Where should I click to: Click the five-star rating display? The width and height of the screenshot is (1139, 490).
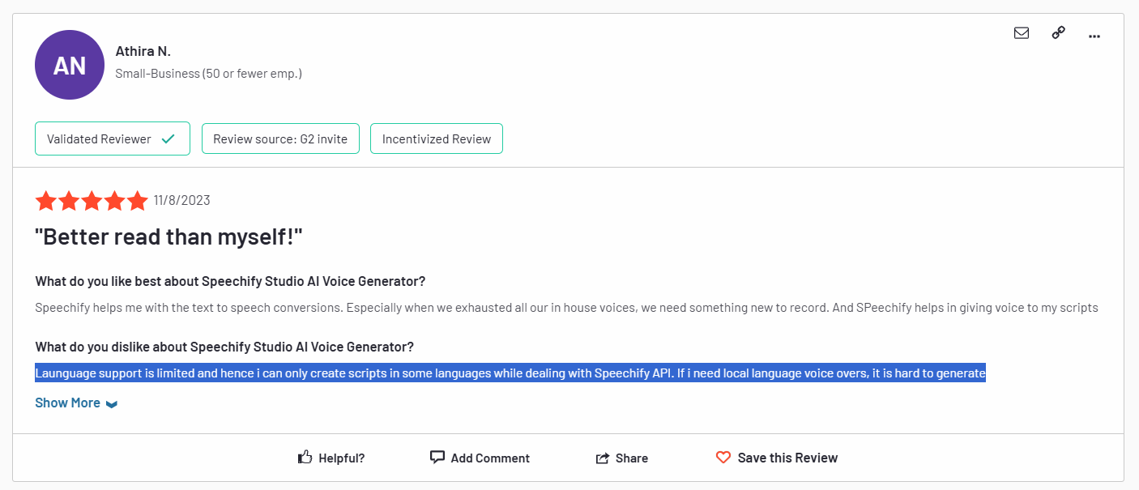[92, 201]
